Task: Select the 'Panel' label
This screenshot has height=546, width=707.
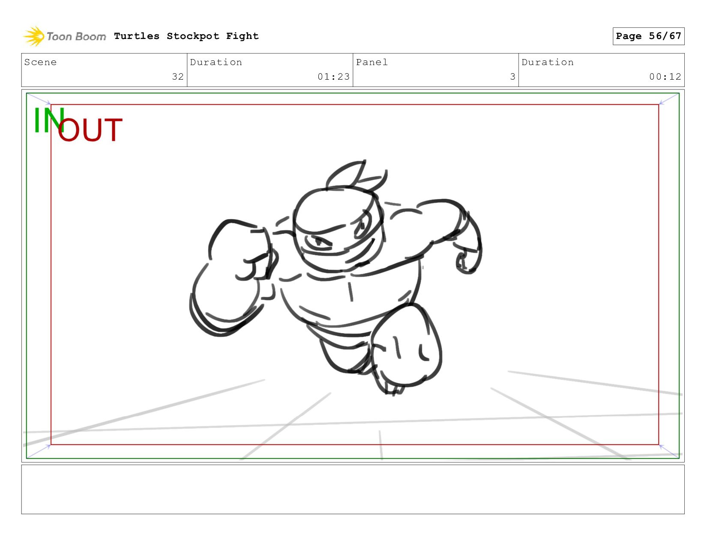Action: pyautogui.click(x=372, y=62)
